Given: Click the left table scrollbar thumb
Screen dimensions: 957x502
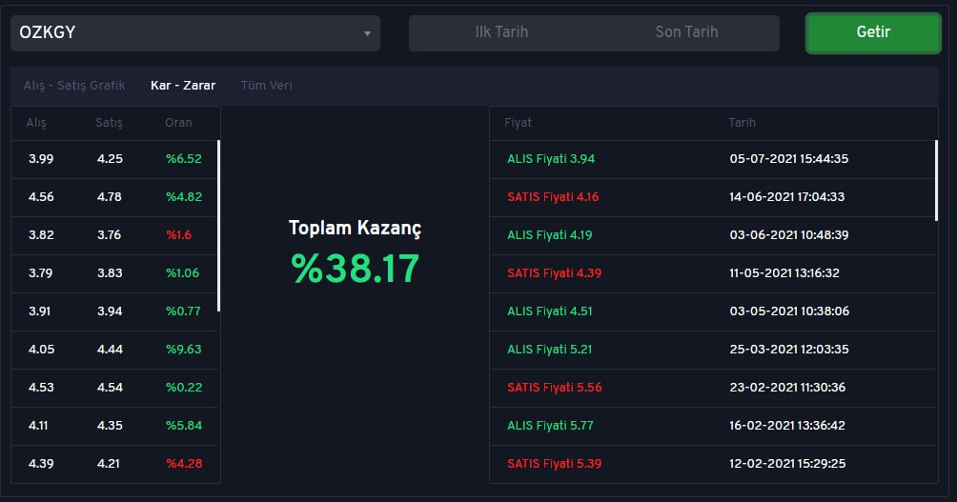Looking at the screenshot, I should tap(218, 226).
